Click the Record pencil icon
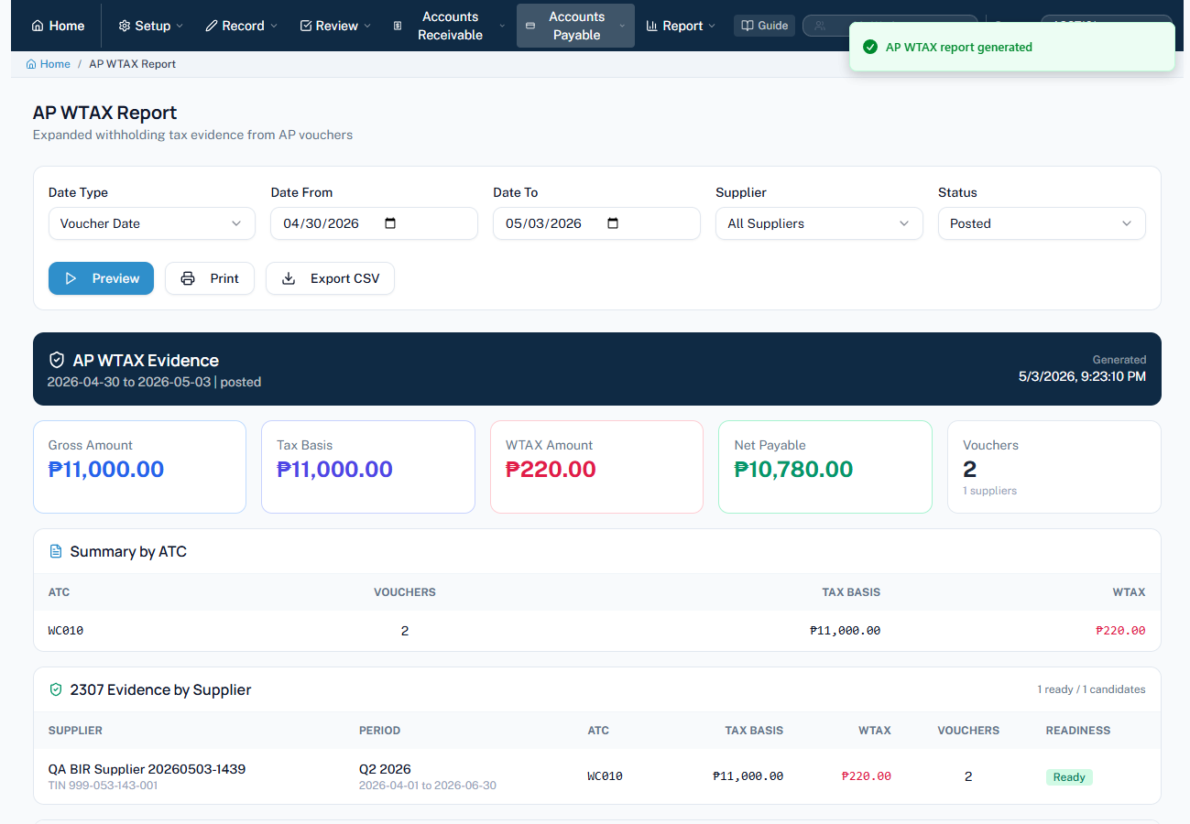Viewport: 1190px width, 824px height. coord(212,26)
